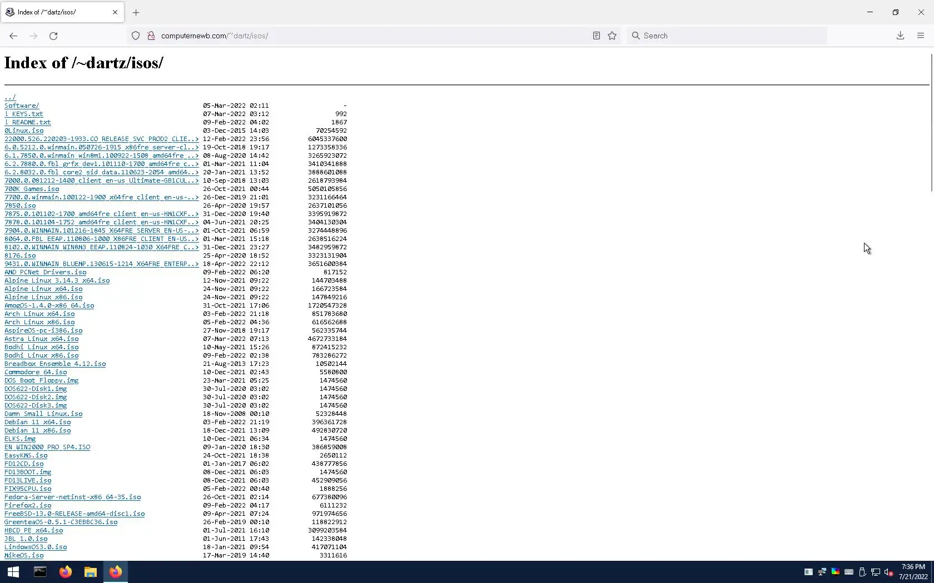This screenshot has width=934, height=583.
Task: Focus the Search box
Action: coord(728,36)
